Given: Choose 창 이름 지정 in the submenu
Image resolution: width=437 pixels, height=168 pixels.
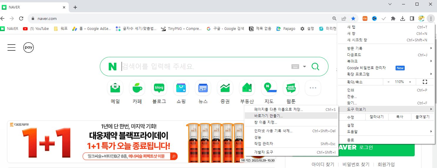Looking at the screenshot, I should [291, 122].
